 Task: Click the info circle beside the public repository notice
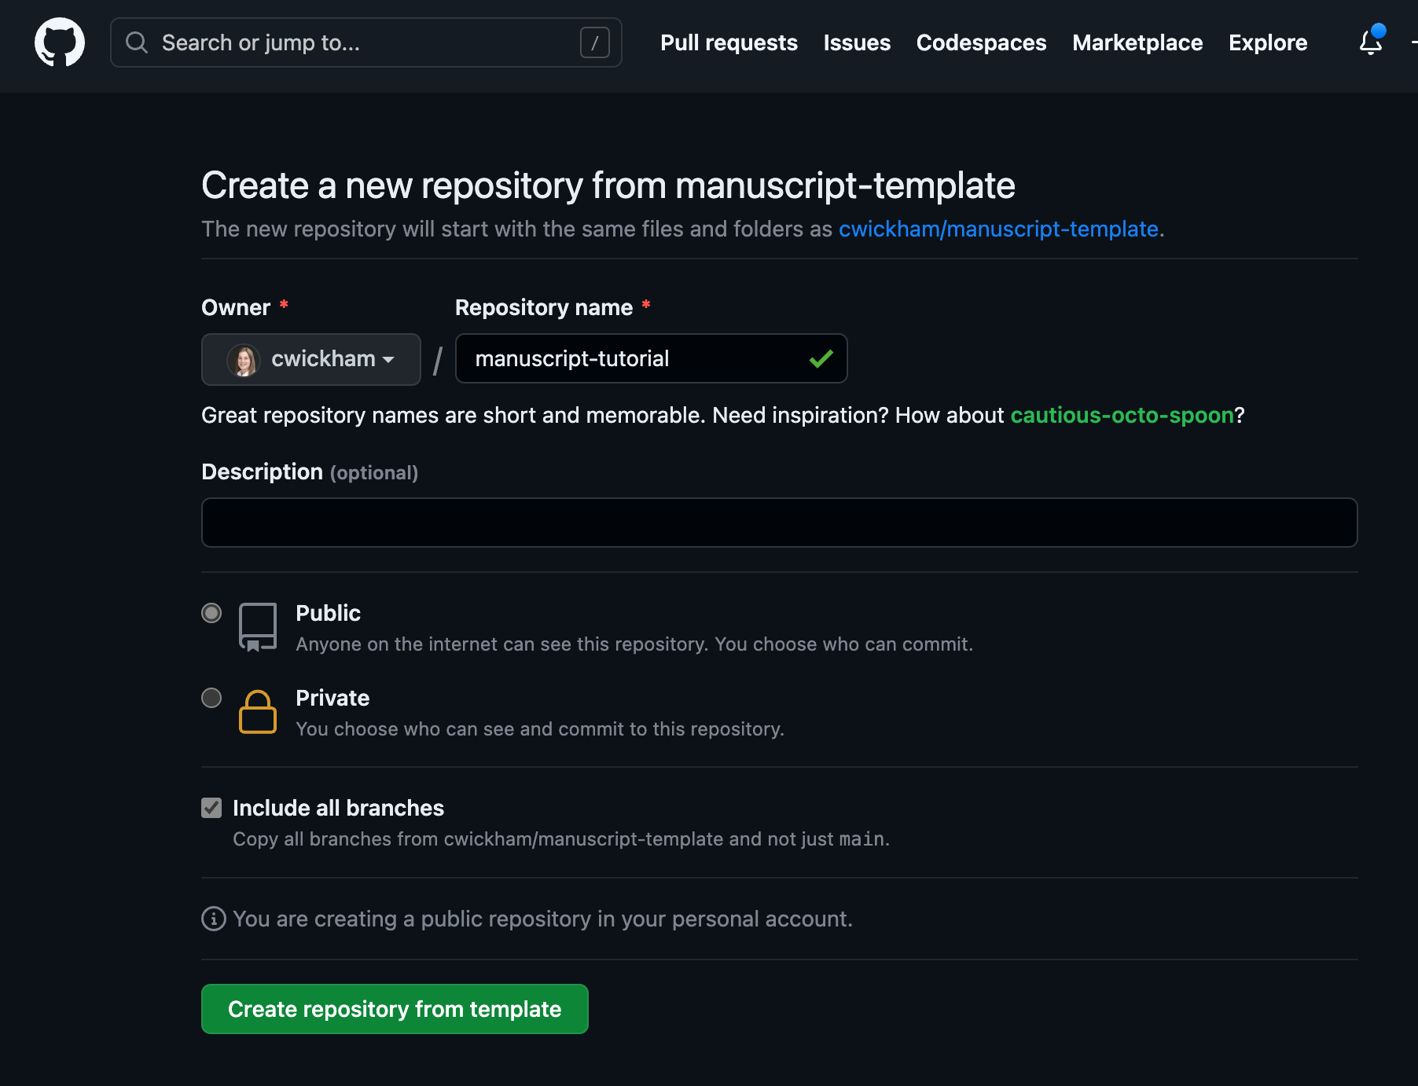coord(212,919)
